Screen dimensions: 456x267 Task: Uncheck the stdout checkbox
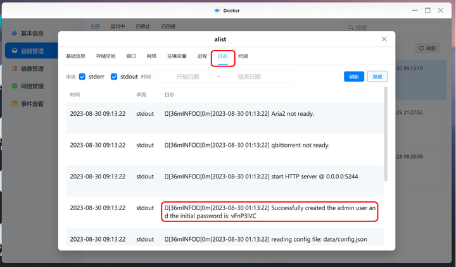[114, 77]
